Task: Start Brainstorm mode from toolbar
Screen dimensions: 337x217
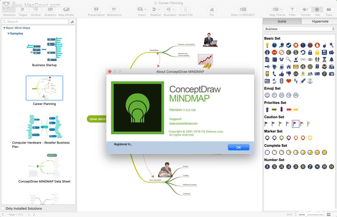Action: point(114,9)
